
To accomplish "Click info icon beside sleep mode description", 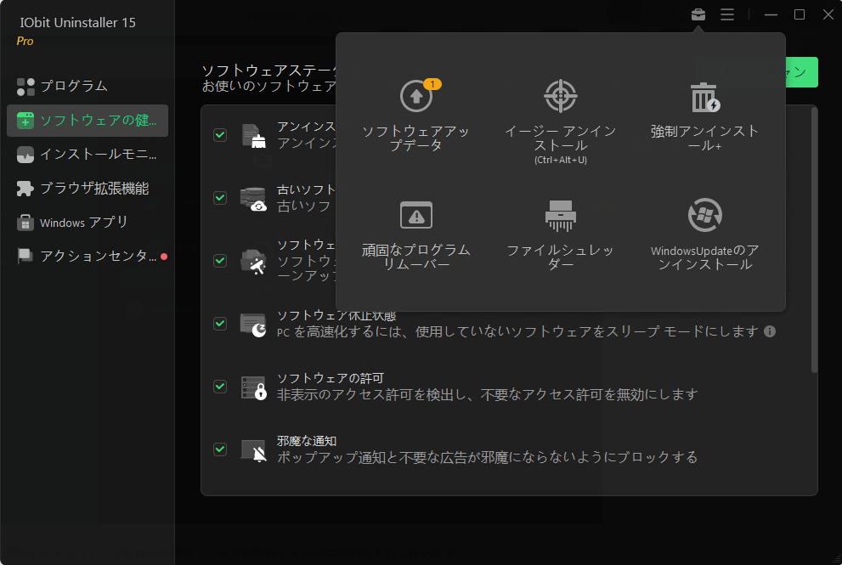I will click(770, 331).
